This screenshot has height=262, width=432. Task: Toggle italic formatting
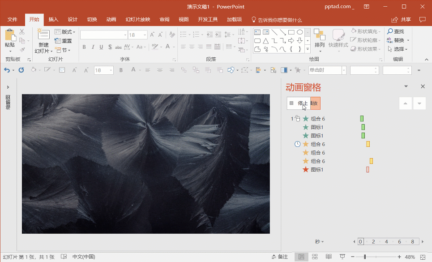(93, 47)
